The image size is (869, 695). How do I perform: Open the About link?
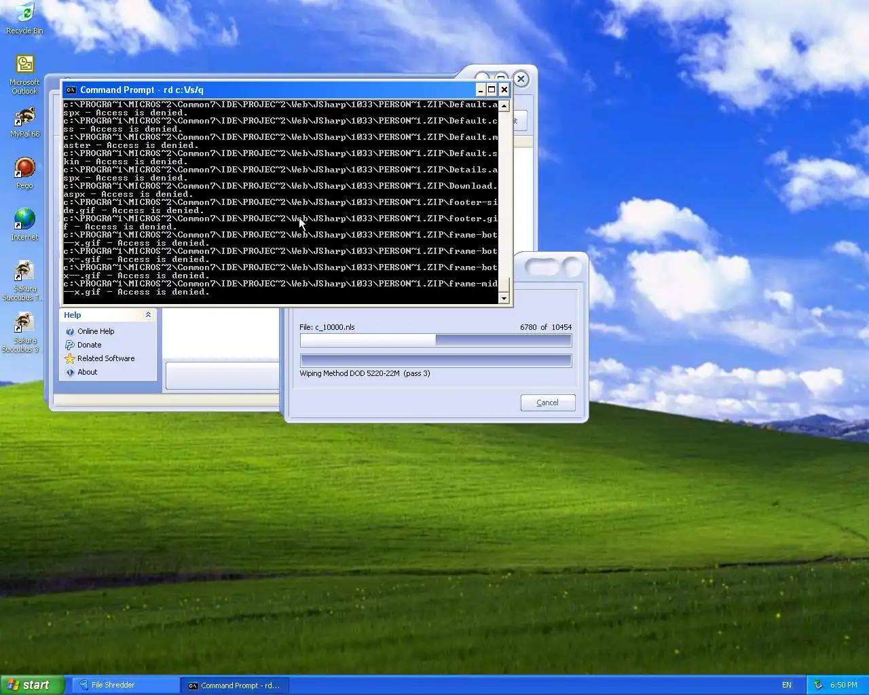click(87, 372)
